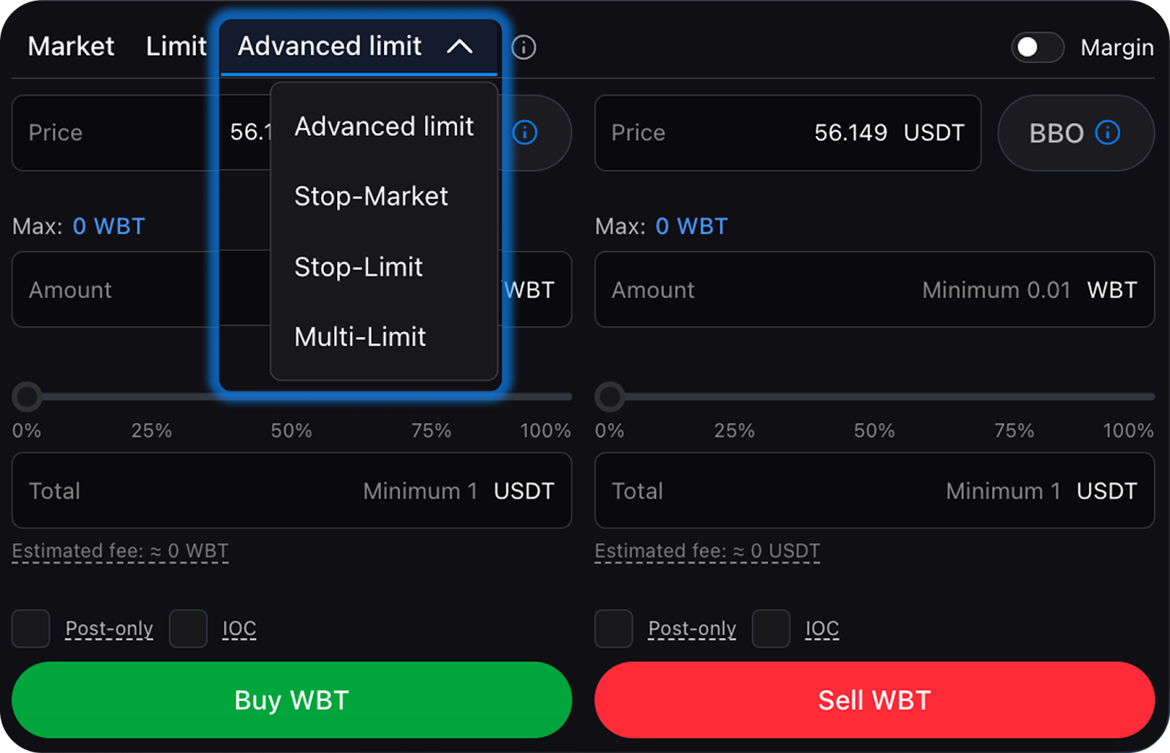The width and height of the screenshot is (1170, 753).
Task: Enable Post-only checkbox on the buy side
Action: coord(31,629)
